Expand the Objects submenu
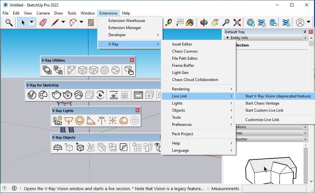Image resolution: width=315 pixels, height=193 pixels. coord(198,110)
